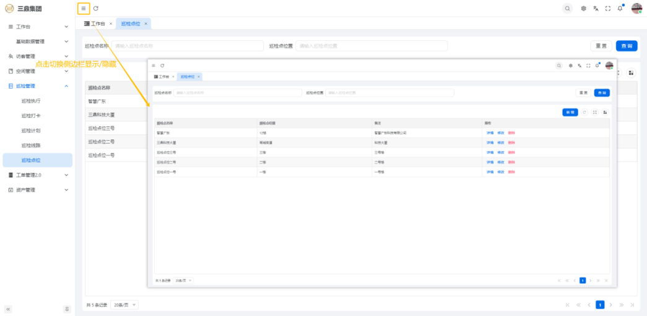Click the 重置 button

coord(601,46)
